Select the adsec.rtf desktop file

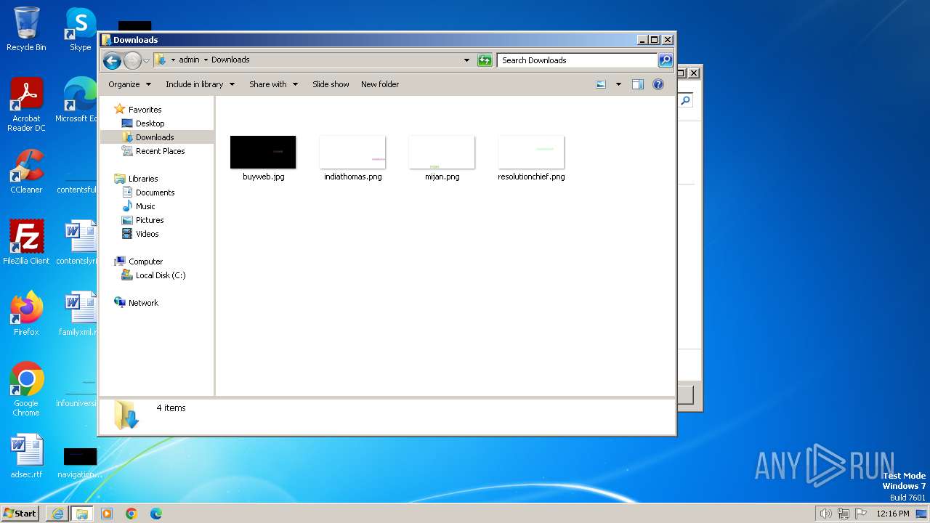26,455
